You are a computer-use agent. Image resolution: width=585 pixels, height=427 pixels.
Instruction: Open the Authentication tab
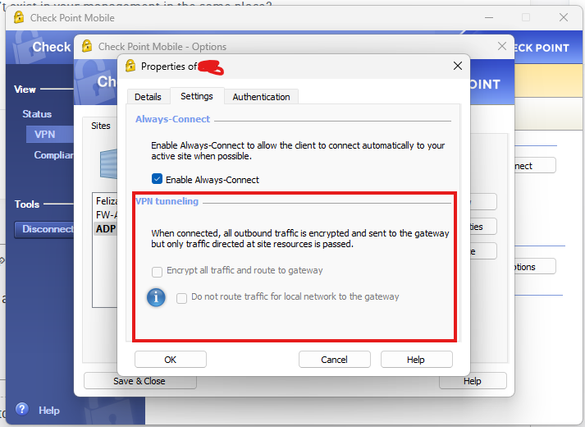point(261,97)
